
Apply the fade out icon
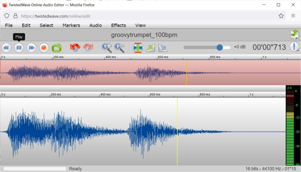point(163,47)
